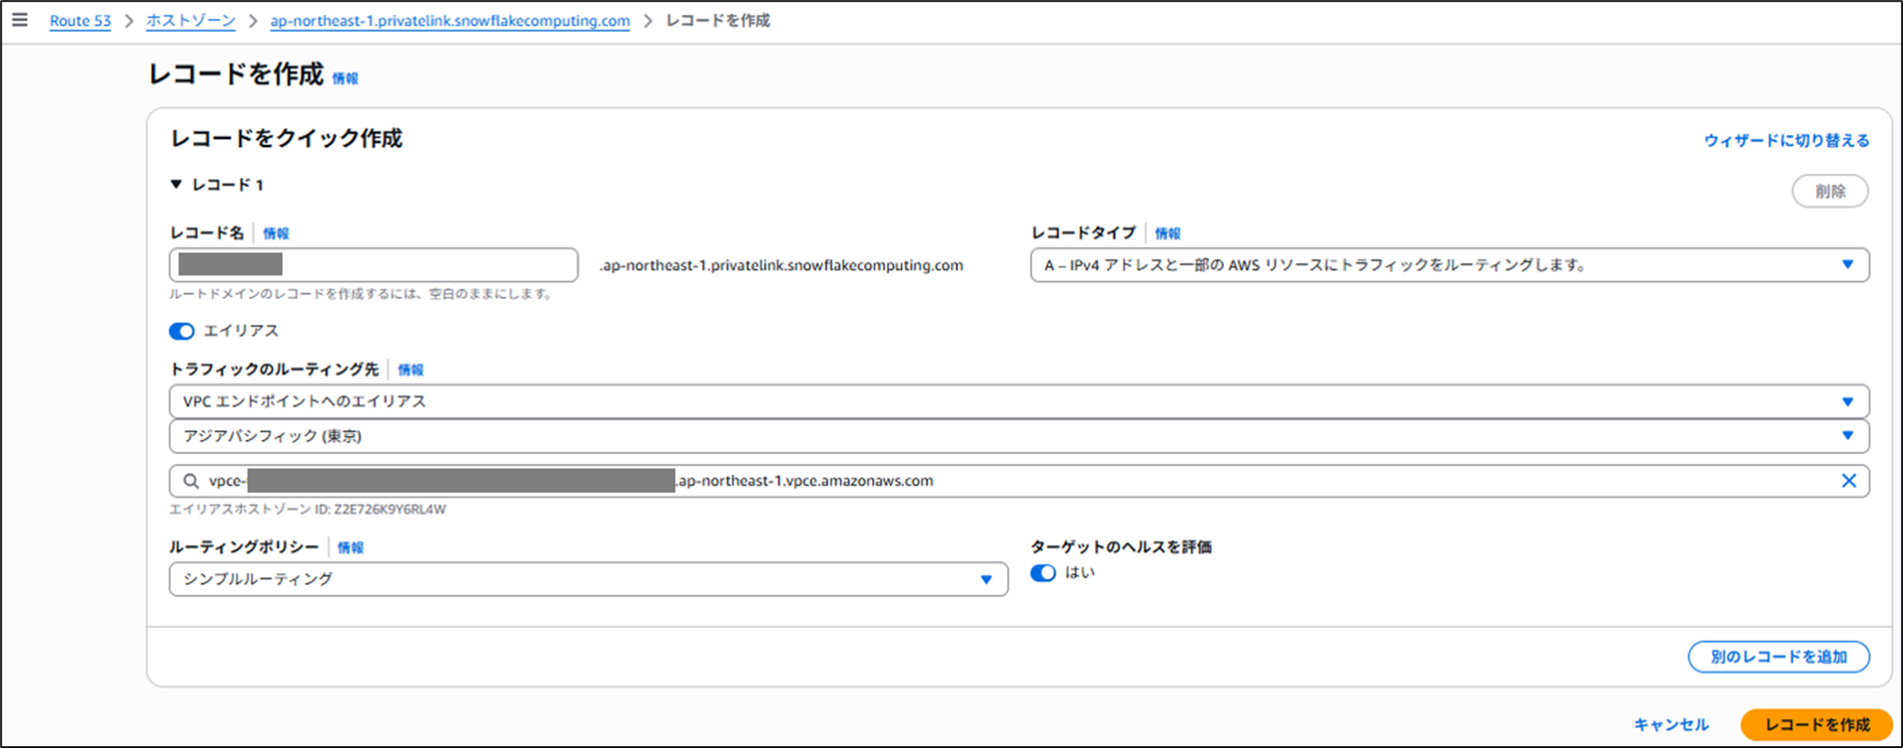Click the ルートドメインのレコード hint text
1903x748 pixels.
[361, 295]
